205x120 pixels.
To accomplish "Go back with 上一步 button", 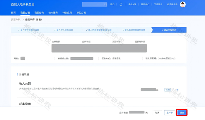I will click(169, 112).
